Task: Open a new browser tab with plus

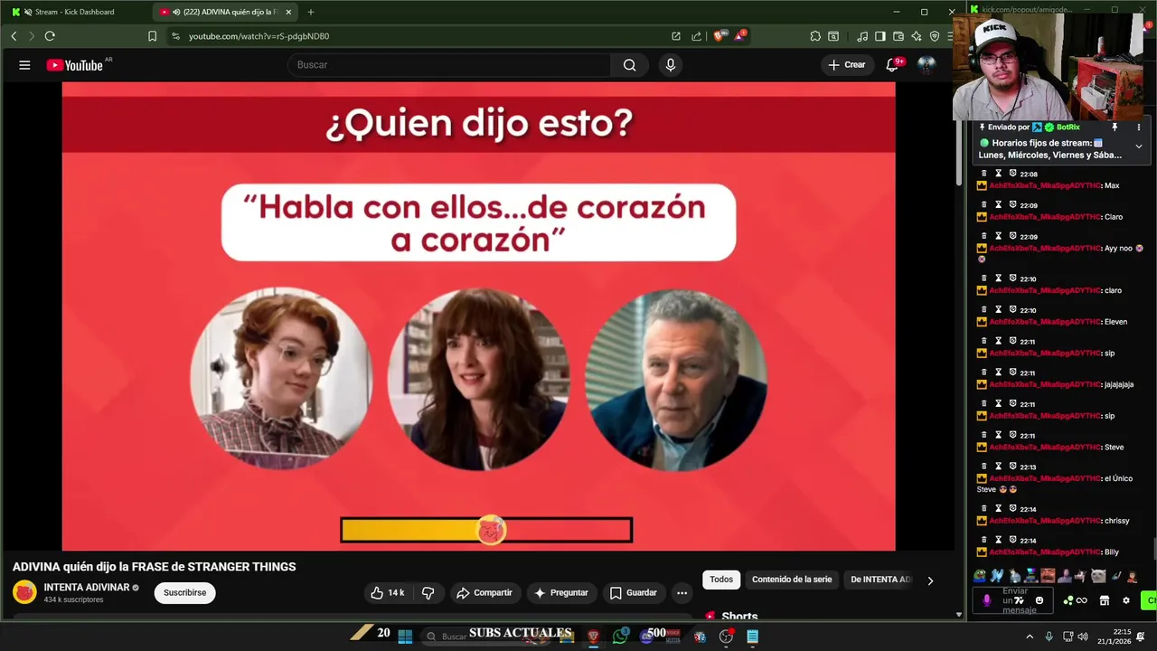Action: coord(311,12)
